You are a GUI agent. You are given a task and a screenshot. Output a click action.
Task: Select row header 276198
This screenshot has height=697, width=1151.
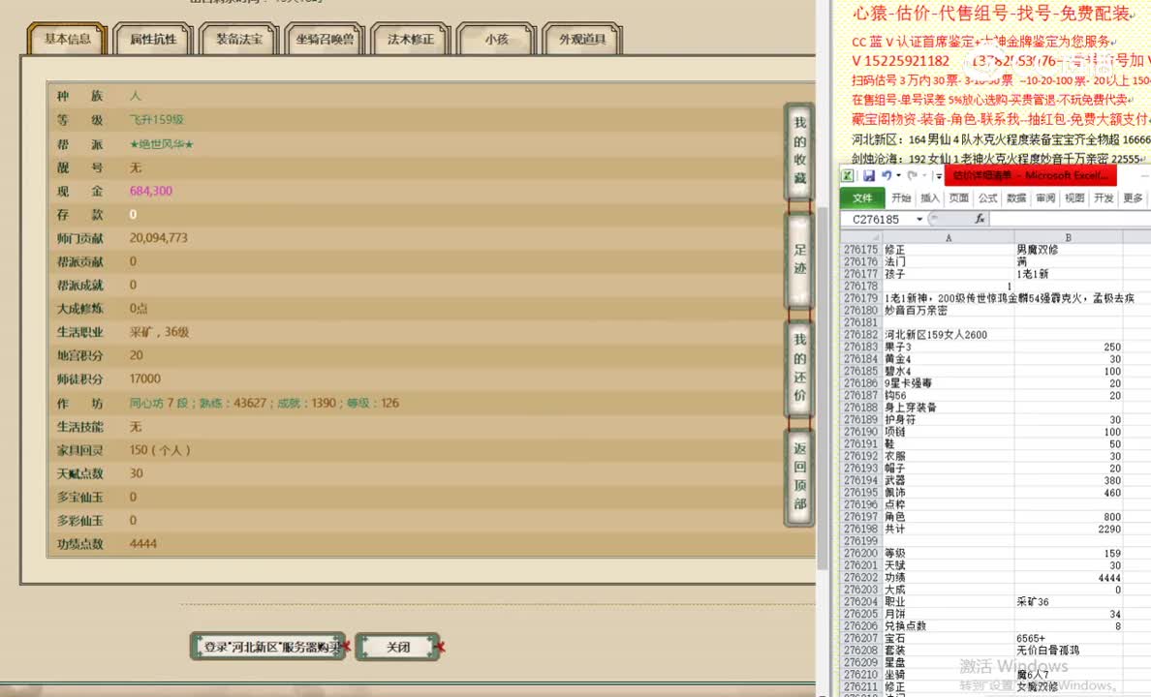point(861,529)
